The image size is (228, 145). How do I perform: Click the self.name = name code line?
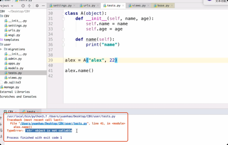point(107,24)
